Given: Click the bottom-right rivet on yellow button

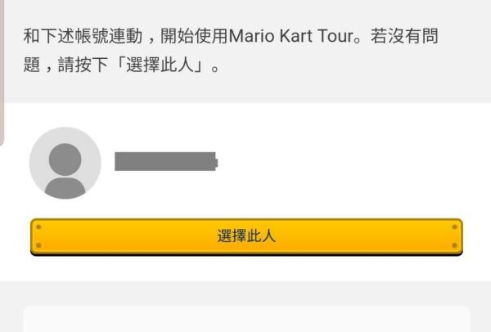Looking at the screenshot, I should coord(455,245).
